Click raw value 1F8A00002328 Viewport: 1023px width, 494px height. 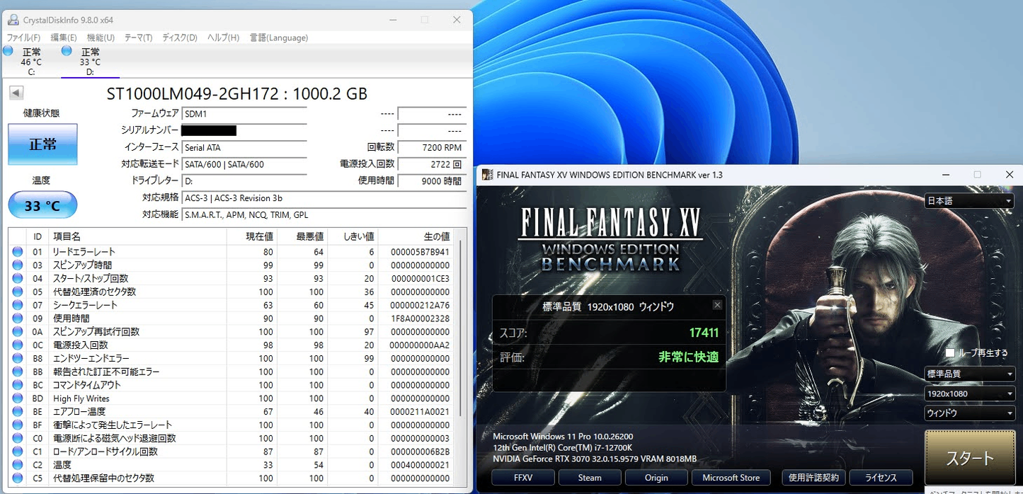click(420, 318)
